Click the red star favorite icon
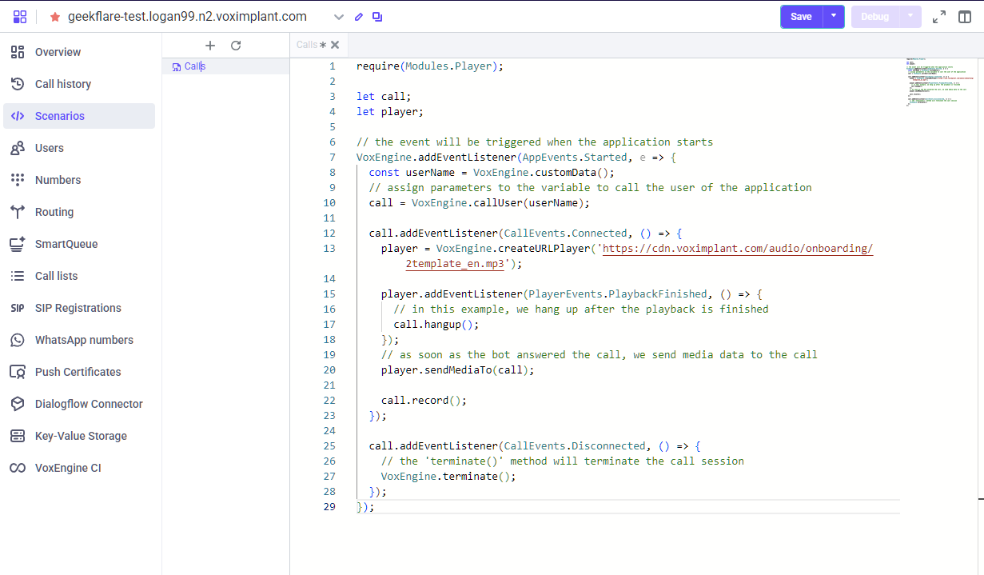The height and width of the screenshot is (575, 984). point(54,17)
